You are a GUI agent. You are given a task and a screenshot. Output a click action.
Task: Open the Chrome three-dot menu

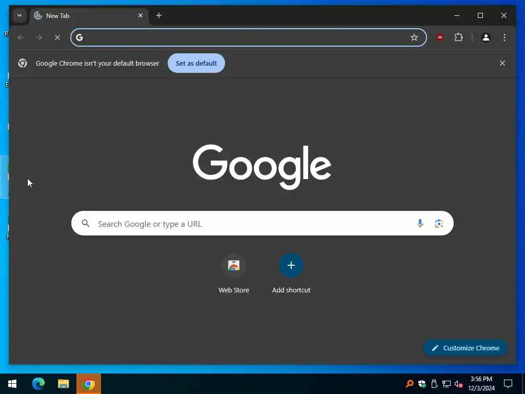(504, 37)
